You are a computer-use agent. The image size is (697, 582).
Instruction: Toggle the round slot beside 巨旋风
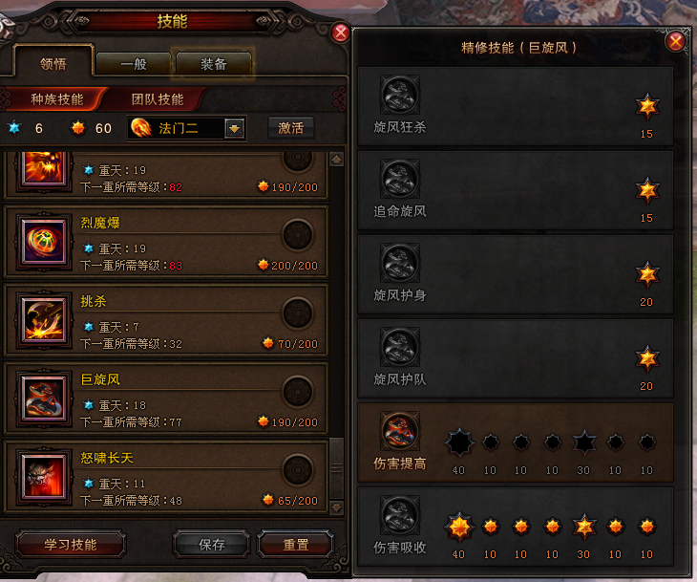(297, 391)
